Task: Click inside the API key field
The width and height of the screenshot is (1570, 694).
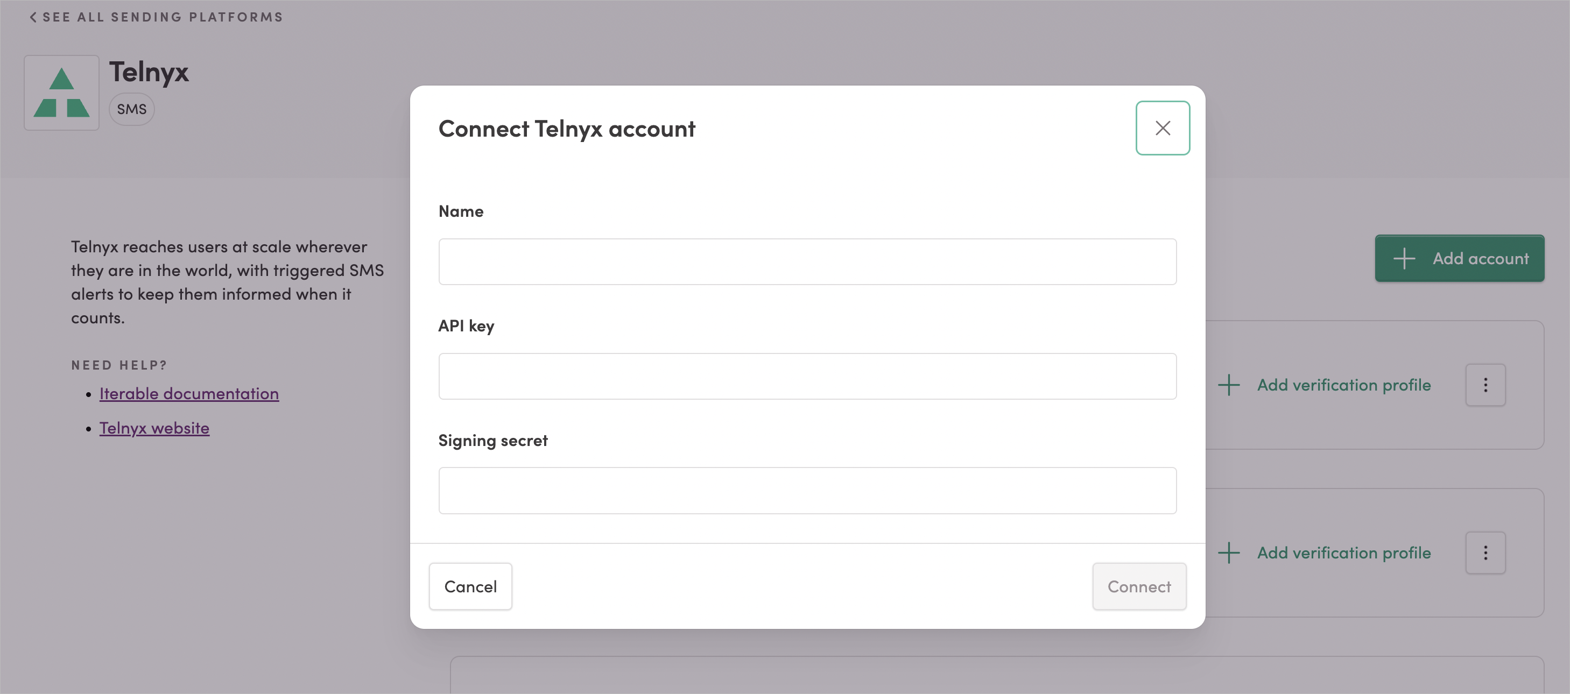Action: coord(807,376)
